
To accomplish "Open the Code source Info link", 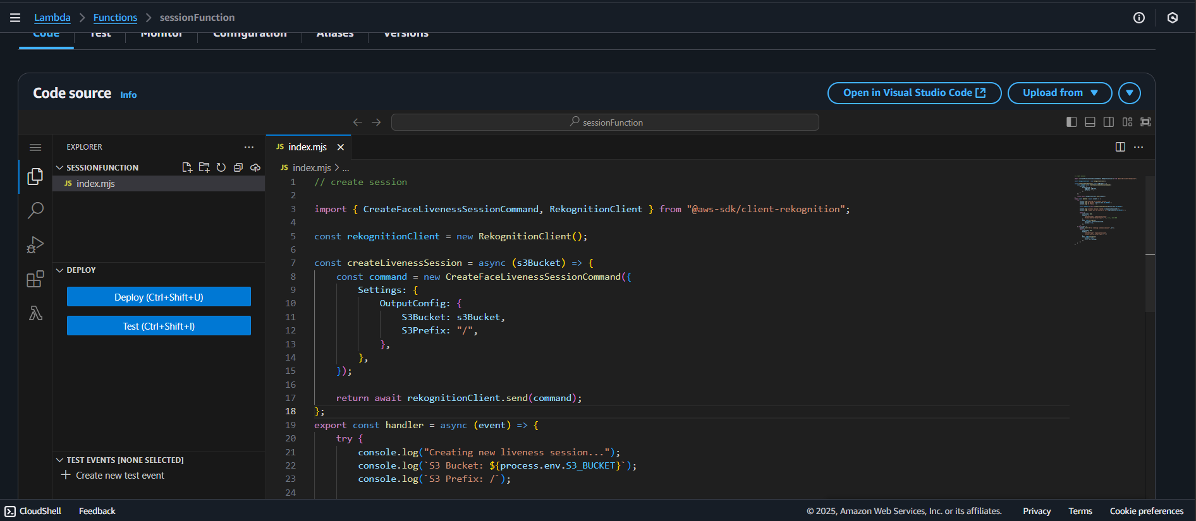I will click(x=128, y=95).
